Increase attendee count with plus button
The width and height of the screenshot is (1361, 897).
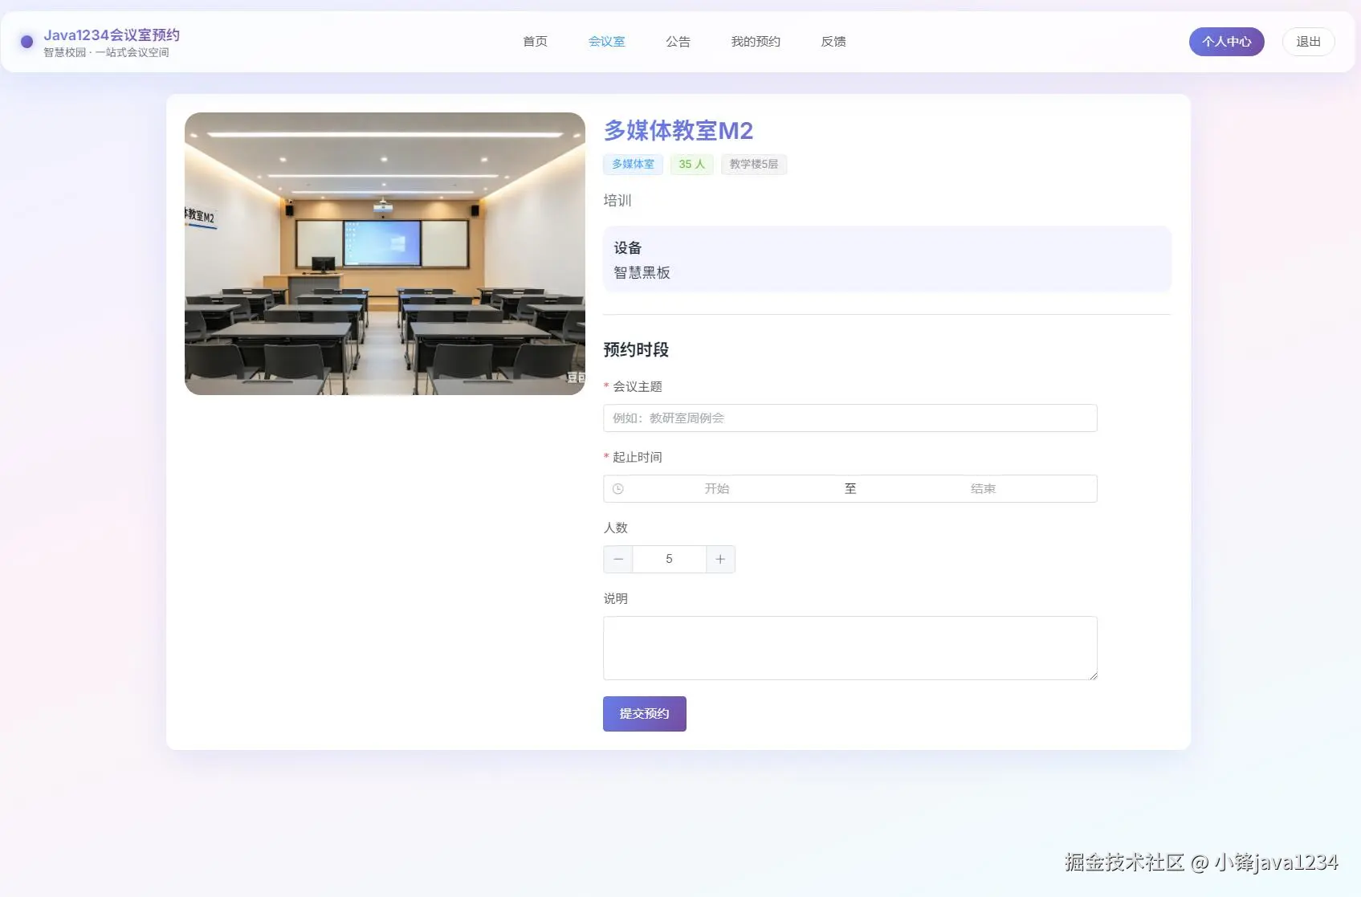pos(720,560)
